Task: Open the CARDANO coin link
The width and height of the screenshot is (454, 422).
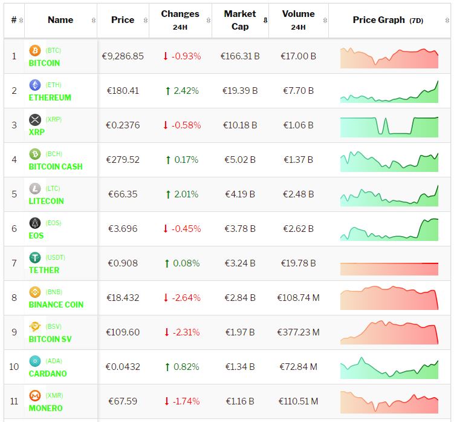Action: coord(48,374)
